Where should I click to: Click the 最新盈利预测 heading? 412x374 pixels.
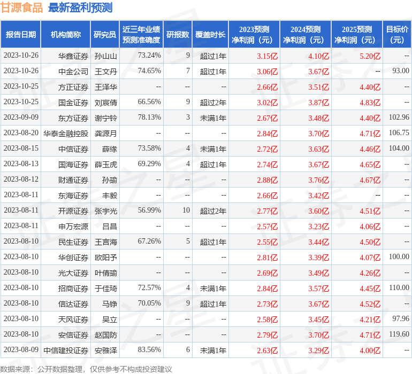click(x=80, y=7)
